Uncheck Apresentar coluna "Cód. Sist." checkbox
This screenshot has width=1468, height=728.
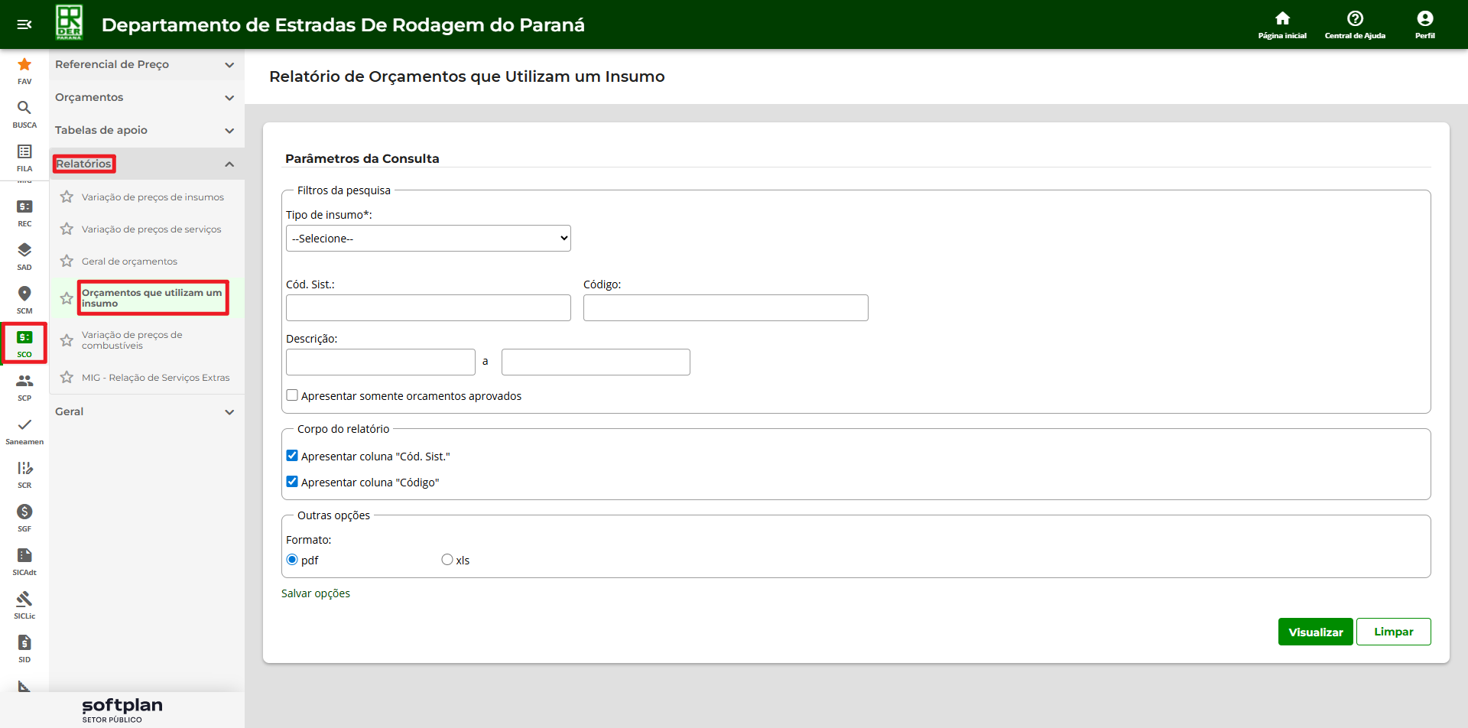[x=292, y=456]
